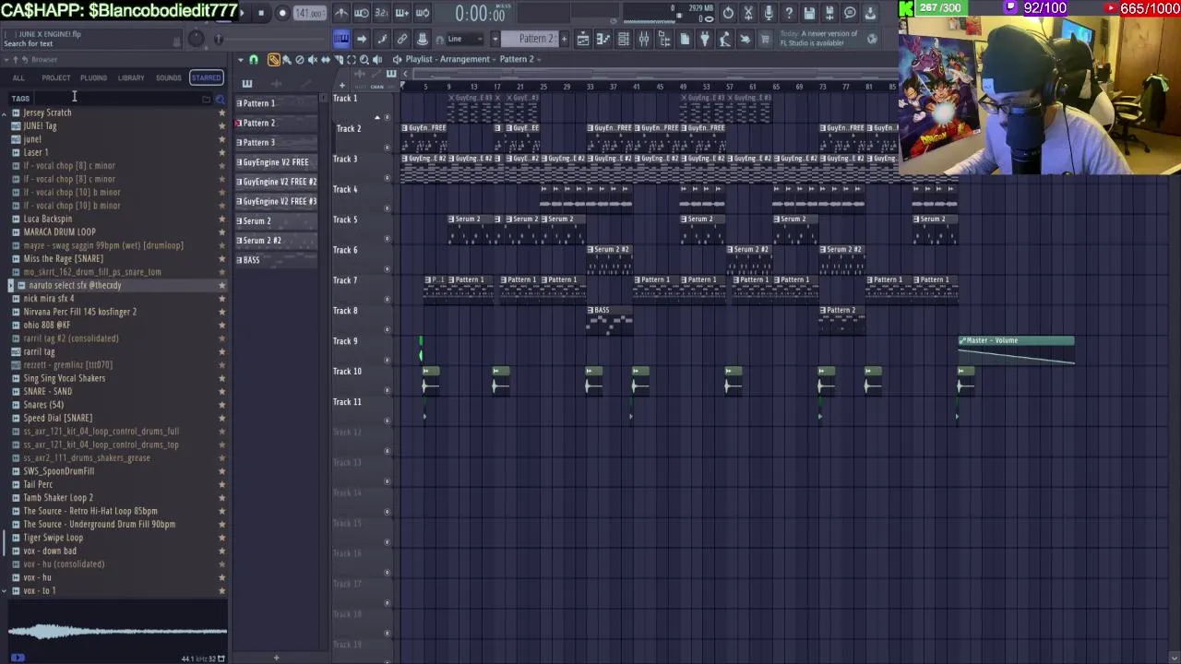Switch to the PROJECT browser tab
This screenshot has width=1181, height=664.
click(x=55, y=78)
